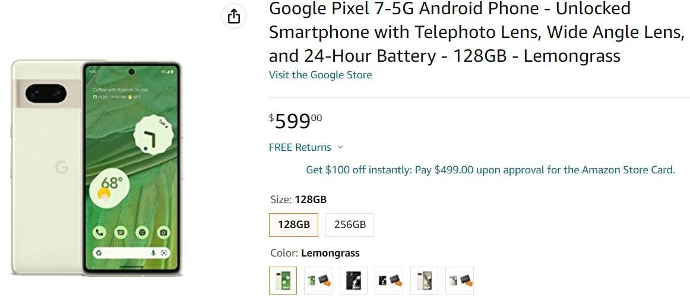Viewport: 690px width, 307px height.
Task: Select the 128GB size option
Action: pos(293,225)
